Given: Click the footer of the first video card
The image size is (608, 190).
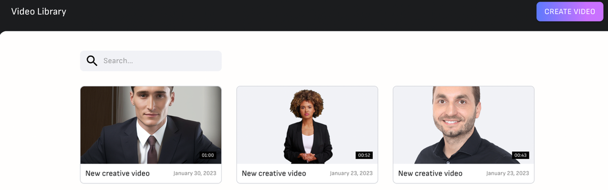Looking at the screenshot, I should tap(150, 173).
